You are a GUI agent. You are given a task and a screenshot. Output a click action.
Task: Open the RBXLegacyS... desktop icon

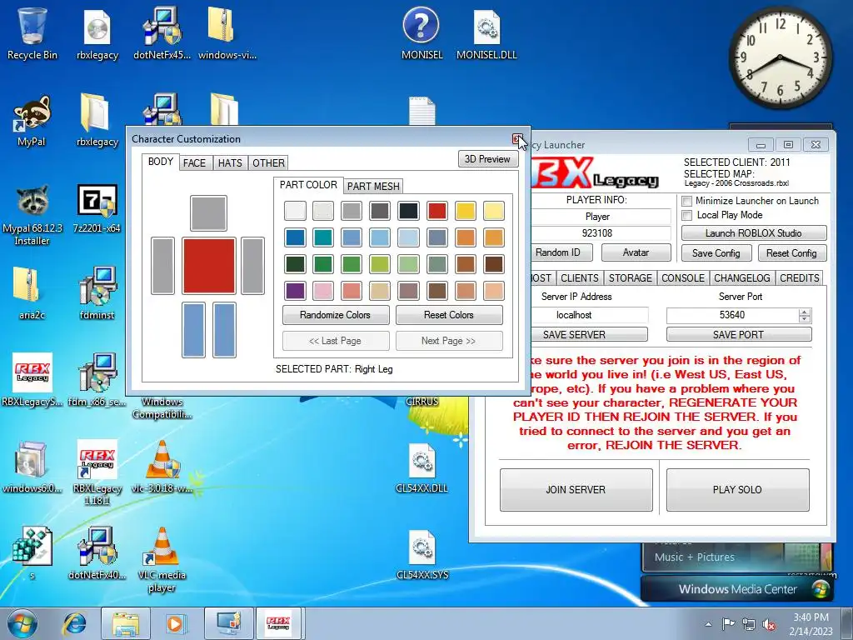32,380
